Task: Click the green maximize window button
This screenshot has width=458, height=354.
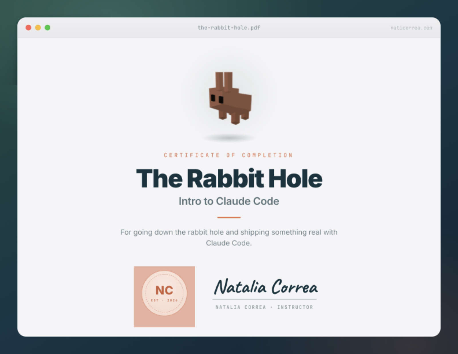Action: point(48,27)
